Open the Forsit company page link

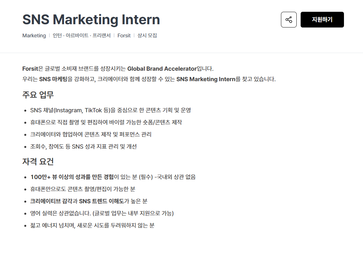coord(124,36)
